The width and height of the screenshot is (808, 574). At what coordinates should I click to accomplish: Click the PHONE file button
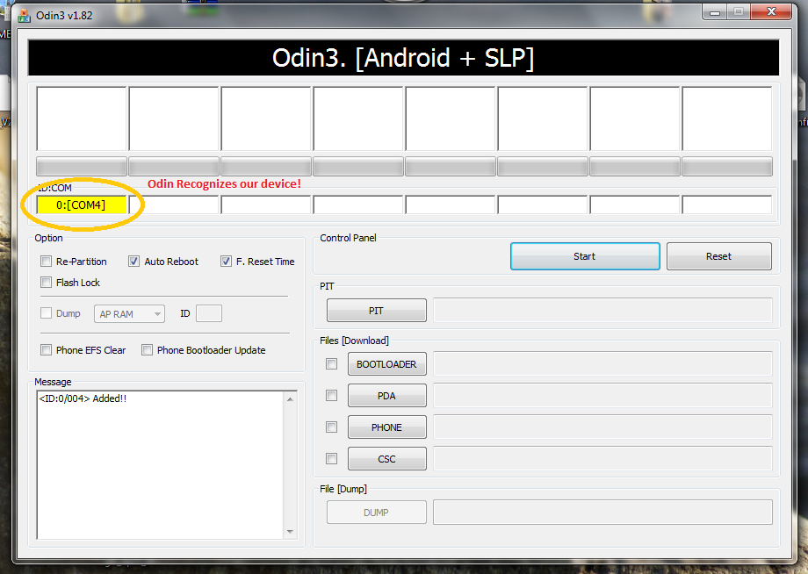pyautogui.click(x=386, y=427)
